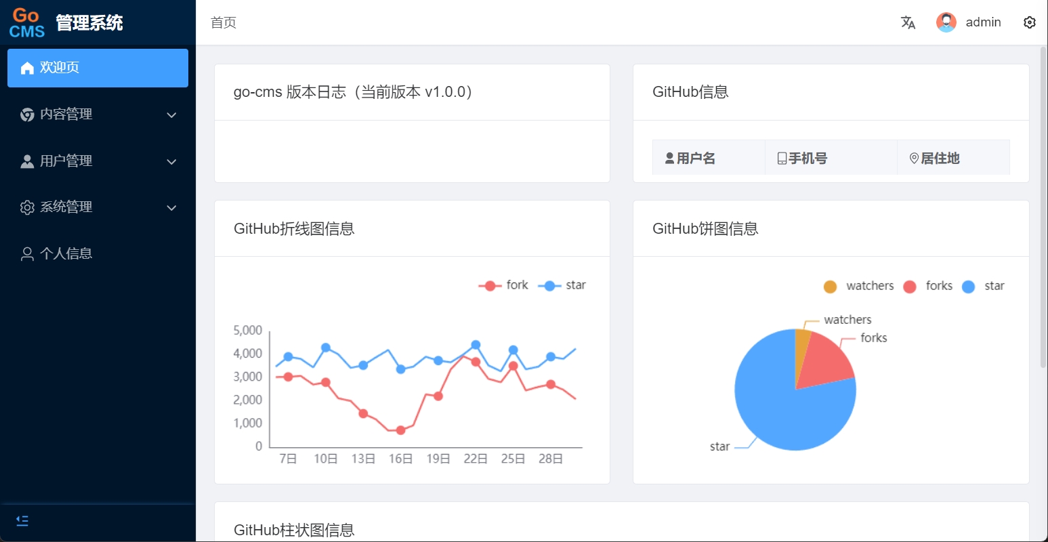Viewport: 1048px width, 542px height.
Task: Go to 个人信息 page
Action: 98,254
